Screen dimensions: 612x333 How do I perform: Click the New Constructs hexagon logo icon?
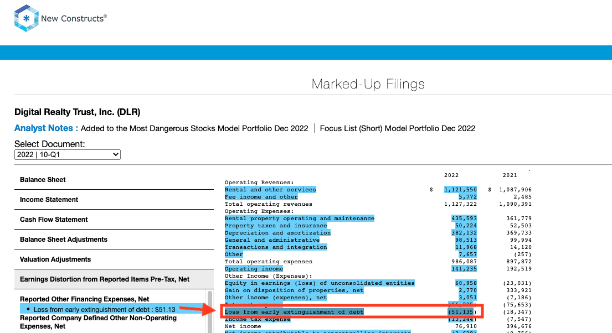[26, 18]
